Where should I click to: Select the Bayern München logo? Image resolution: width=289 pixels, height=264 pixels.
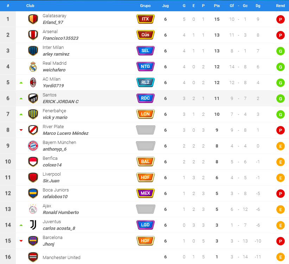pos(33,146)
